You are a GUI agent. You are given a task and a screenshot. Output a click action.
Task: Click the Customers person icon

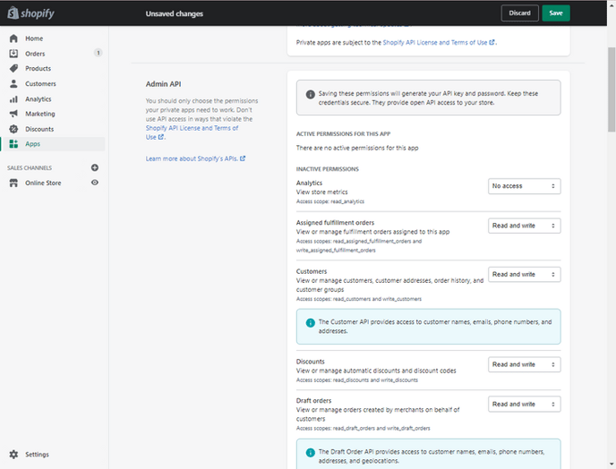[13, 83]
